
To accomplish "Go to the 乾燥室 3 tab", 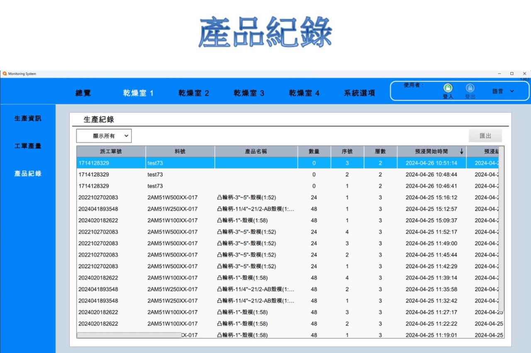I will click(x=249, y=93).
